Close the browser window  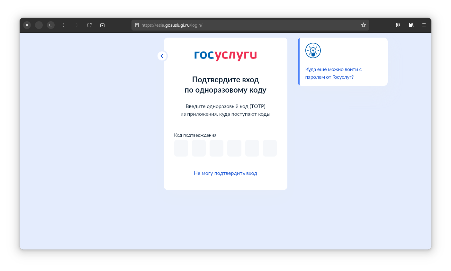click(27, 25)
